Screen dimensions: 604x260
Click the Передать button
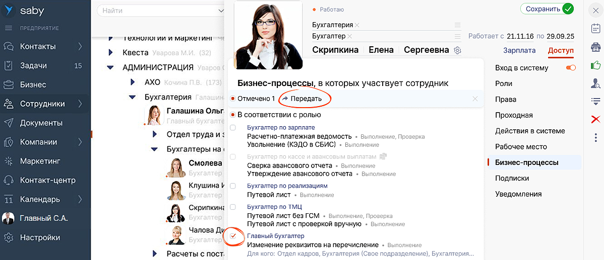point(301,99)
